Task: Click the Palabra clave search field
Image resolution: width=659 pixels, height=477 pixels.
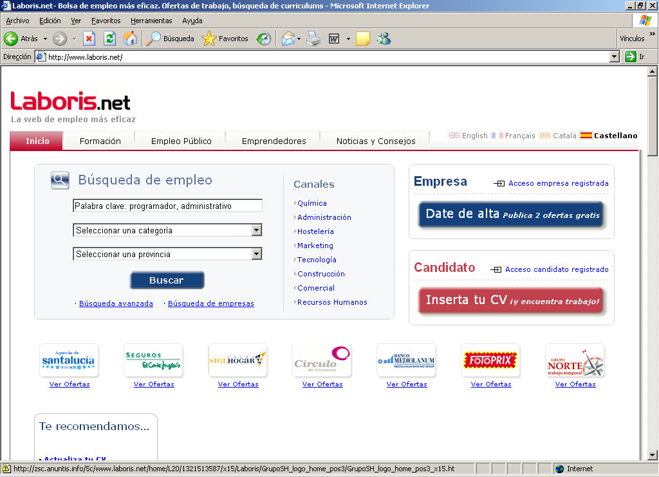Action: (167, 206)
